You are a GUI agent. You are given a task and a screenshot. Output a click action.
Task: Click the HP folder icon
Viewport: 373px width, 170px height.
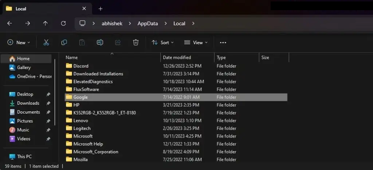(x=69, y=105)
